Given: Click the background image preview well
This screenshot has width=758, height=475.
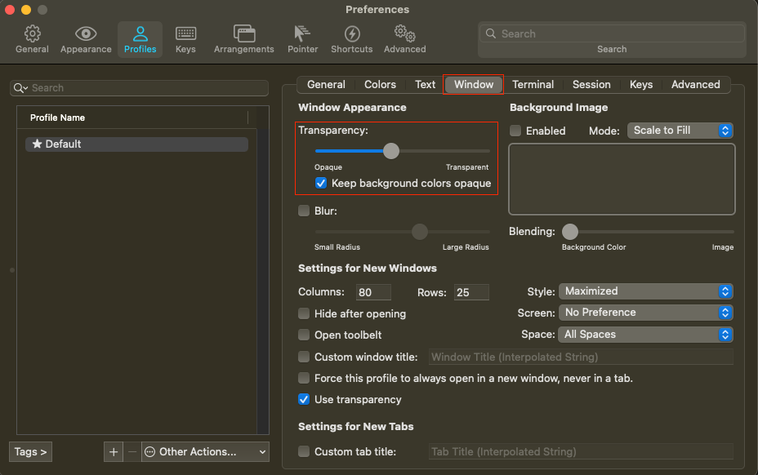Looking at the screenshot, I should click(x=622, y=180).
